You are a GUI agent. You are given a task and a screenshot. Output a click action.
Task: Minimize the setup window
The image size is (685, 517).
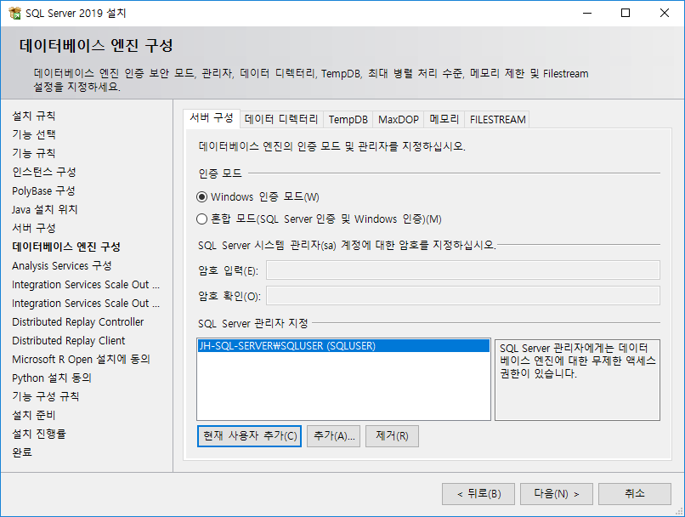point(587,13)
